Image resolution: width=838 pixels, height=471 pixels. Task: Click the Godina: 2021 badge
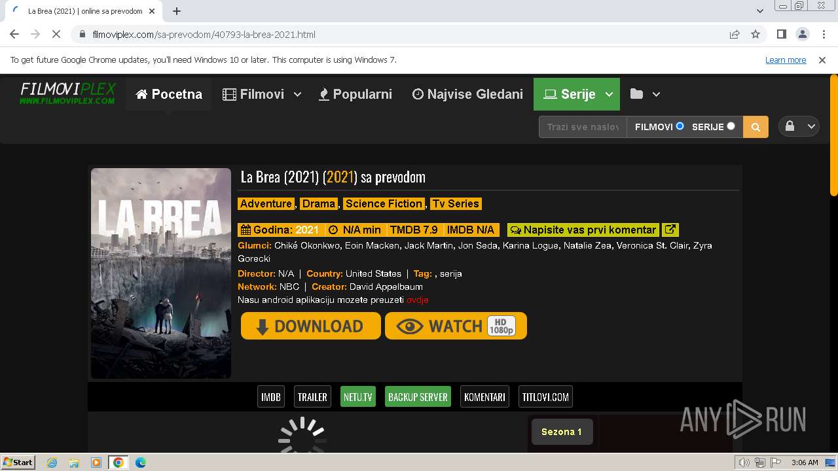[x=281, y=230]
